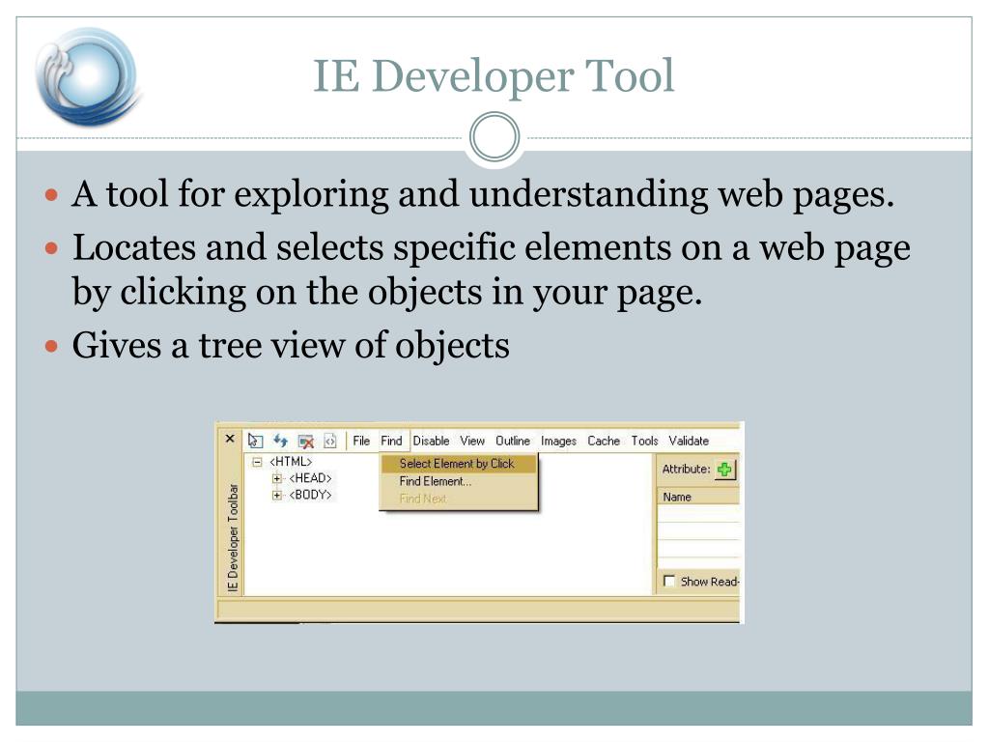Image resolution: width=989 pixels, height=742 pixels.
Task: Click the blue swirl logo on the slide
Action: [x=88, y=76]
